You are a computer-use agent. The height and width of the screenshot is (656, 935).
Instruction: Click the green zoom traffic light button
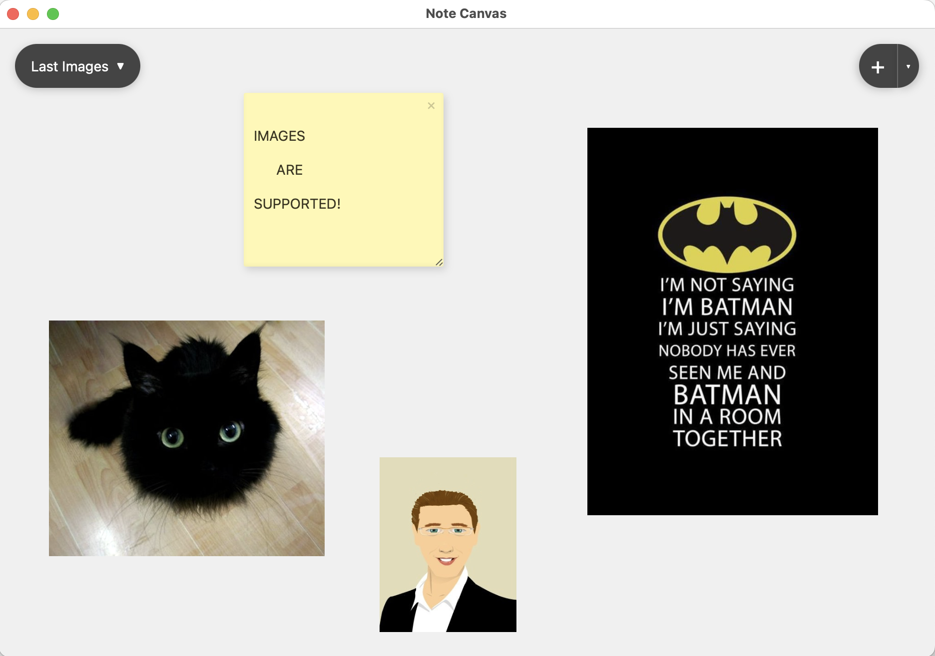52,14
